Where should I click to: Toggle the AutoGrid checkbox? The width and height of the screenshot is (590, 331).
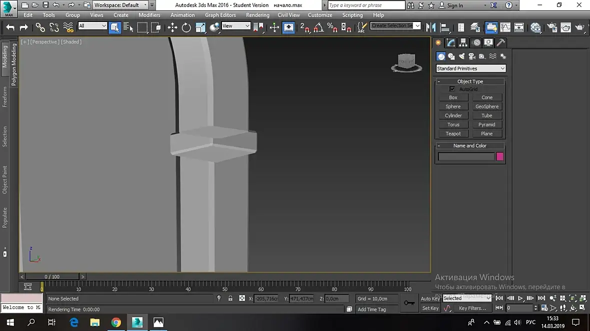(452, 89)
